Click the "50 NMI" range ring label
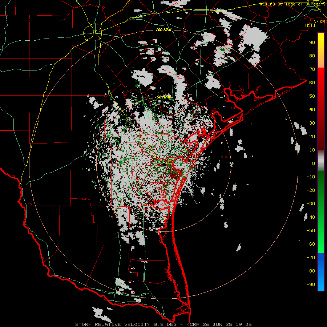This screenshot has width=327, height=327. (163, 97)
